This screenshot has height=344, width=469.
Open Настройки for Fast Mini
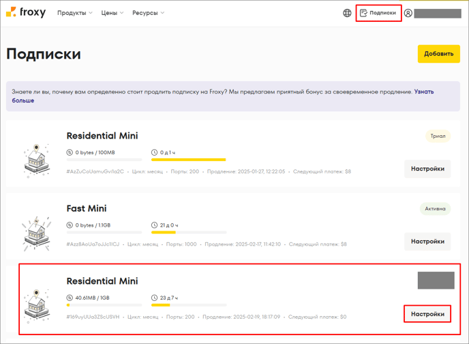click(x=427, y=242)
